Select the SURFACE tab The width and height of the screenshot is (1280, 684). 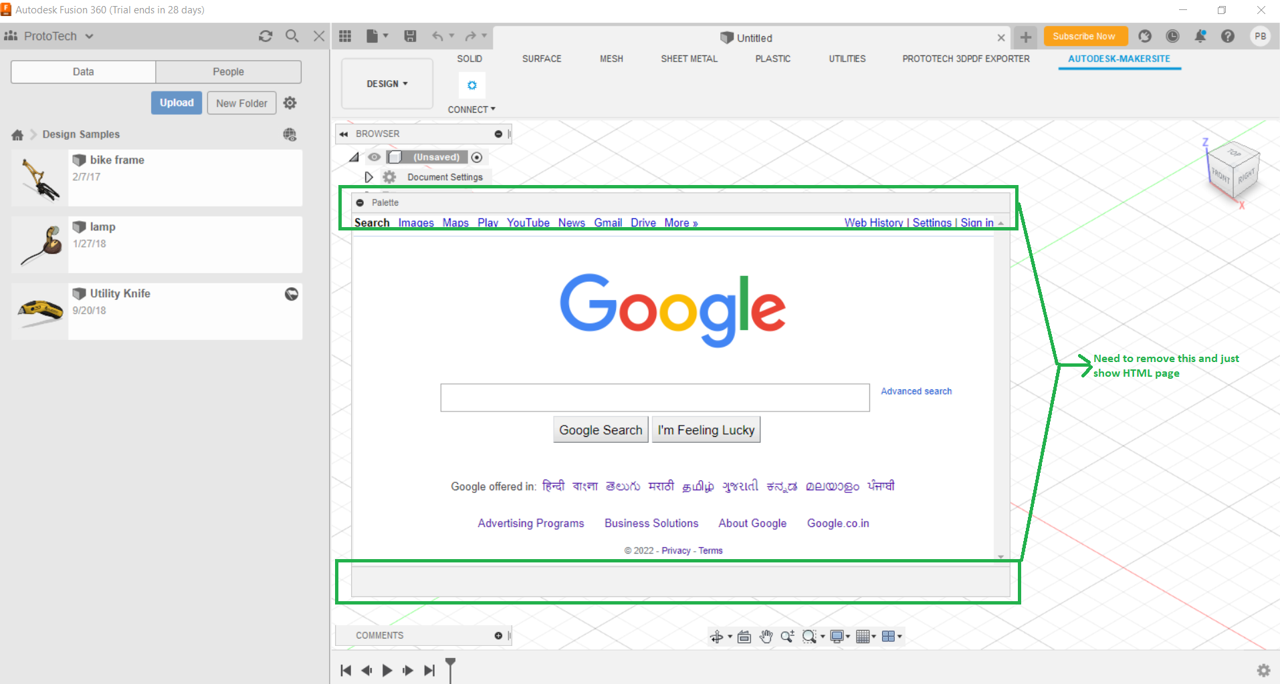tap(542, 59)
